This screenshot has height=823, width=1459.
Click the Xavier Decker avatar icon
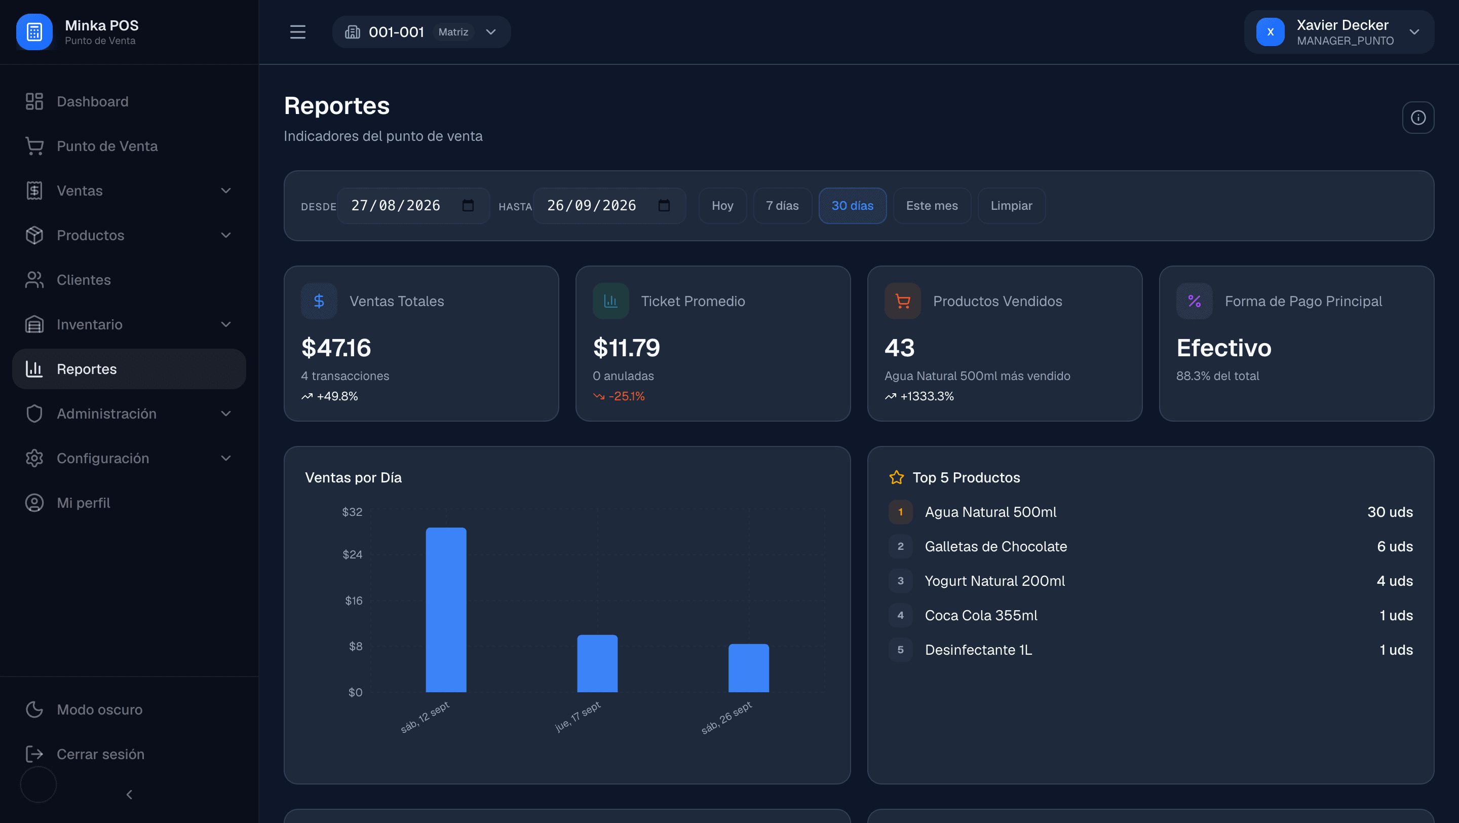click(x=1270, y=32)
